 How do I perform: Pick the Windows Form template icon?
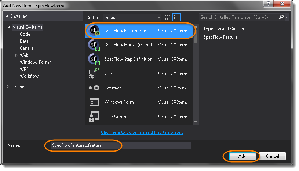(x=94, y=102)
